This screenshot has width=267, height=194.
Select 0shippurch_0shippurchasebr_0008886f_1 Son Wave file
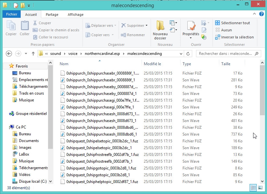point(101,80)
